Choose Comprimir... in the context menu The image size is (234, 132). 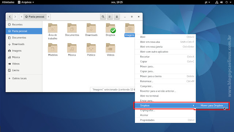click(x=165, y=86)
